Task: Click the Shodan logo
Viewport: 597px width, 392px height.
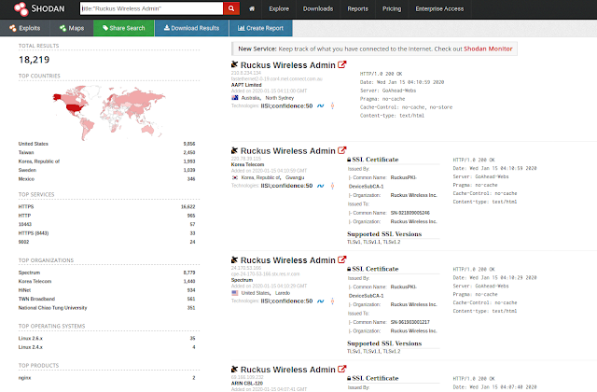Action: [x=39, y=8]
